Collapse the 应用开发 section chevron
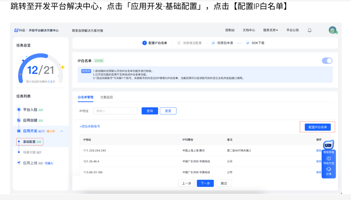This screenshot has height=200, width=351. [x=62, y=131]
